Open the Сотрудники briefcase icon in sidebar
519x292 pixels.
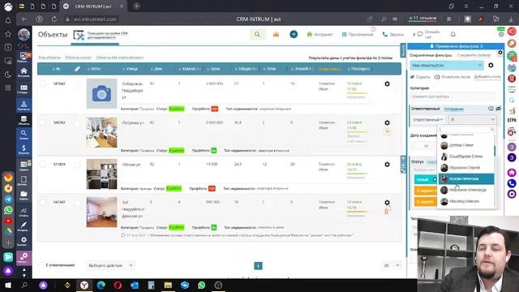(x=24, y=89)
